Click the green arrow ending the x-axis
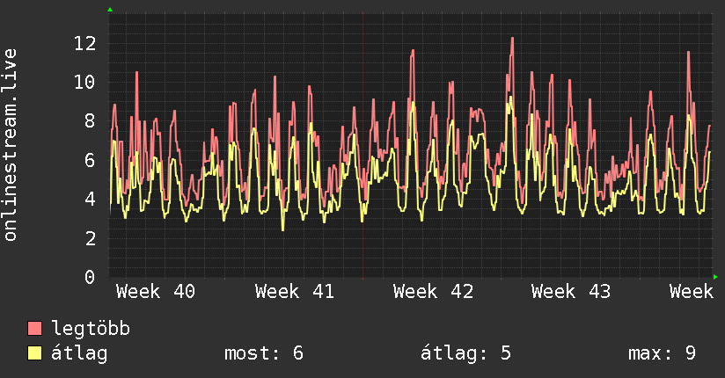This screenshot has width=725, height=378. tap(715, 277)
